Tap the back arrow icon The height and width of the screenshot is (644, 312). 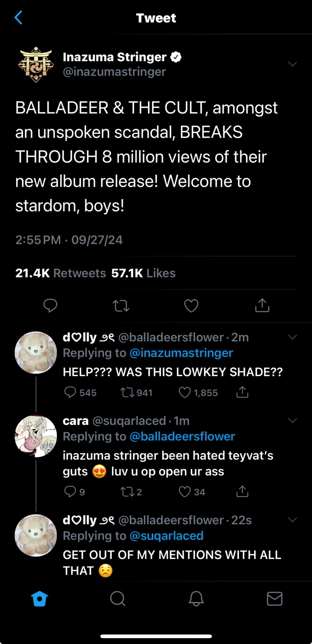(19, 18)
